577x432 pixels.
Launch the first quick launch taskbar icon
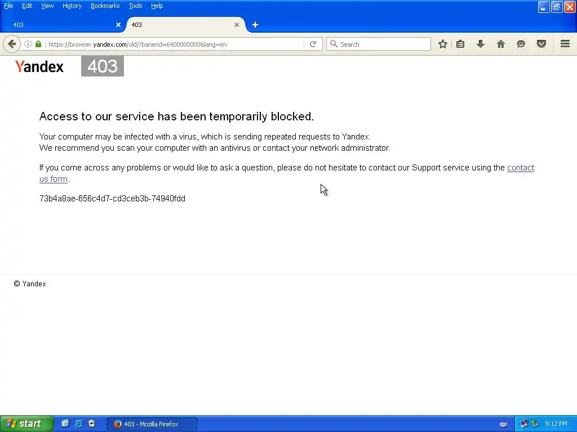65,424
